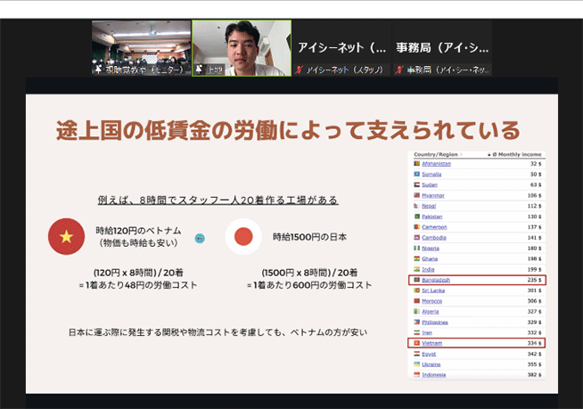Screen dimensions: 583x409
Task: Click the muted microphone icon on アイシーネット tile
Action: pyautogui.click(x=300, y=70)
